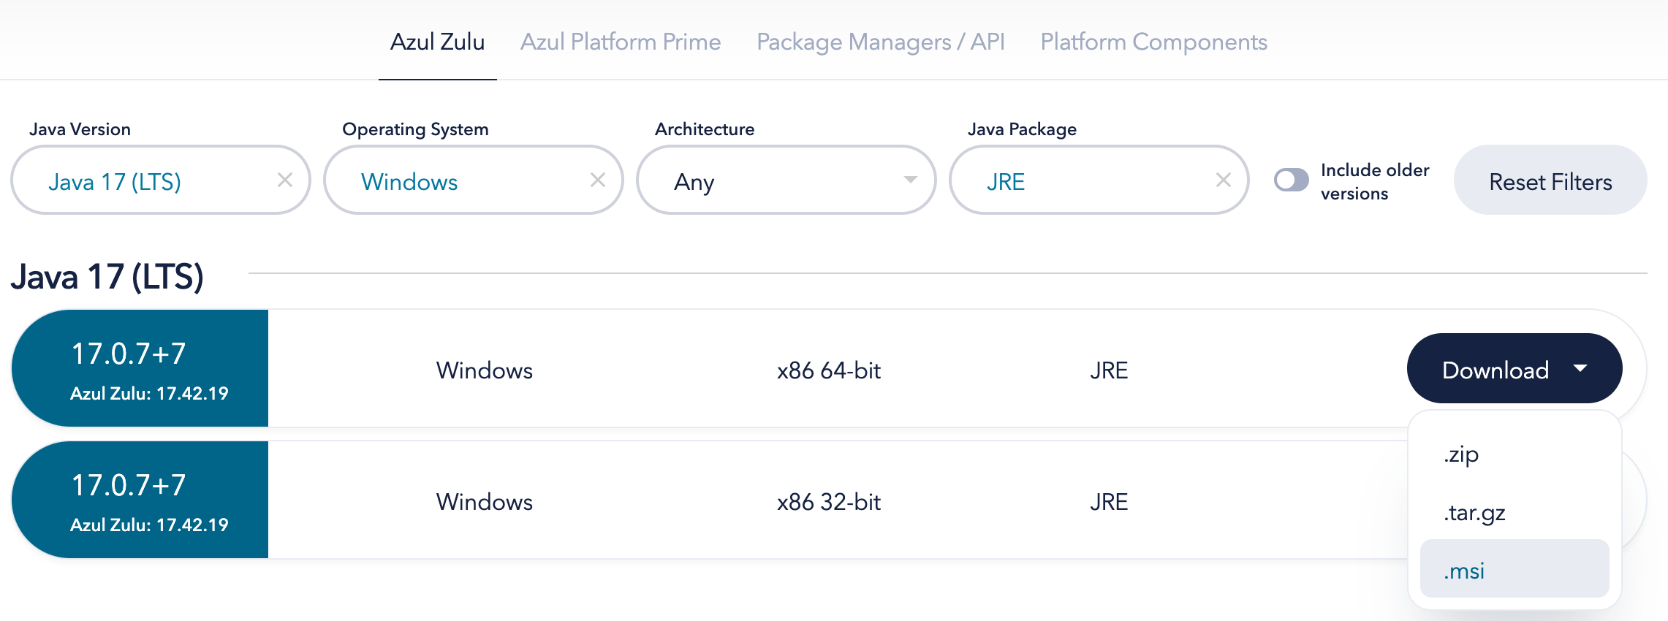Choose the .msi download option
The image size is (1668, 621).
[1515, 569]
